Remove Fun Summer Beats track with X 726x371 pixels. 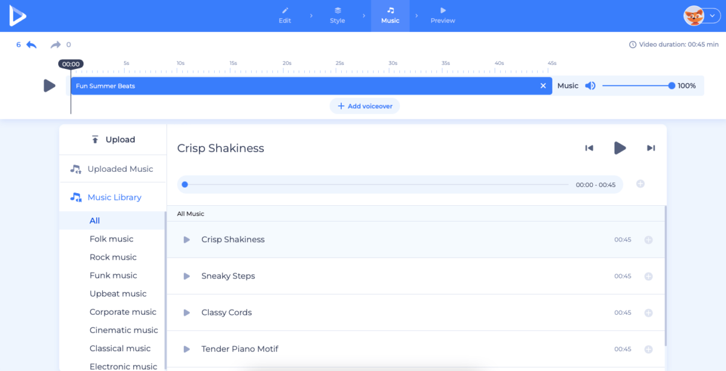543,86
